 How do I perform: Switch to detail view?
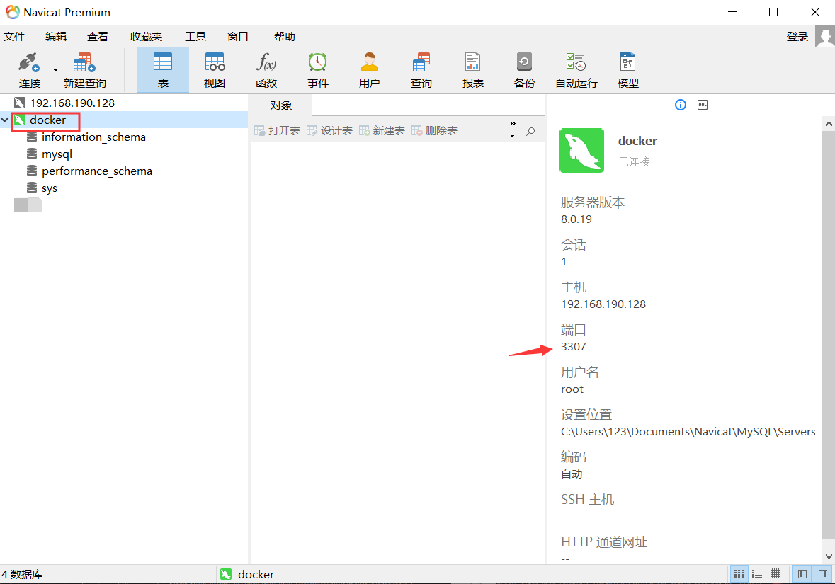776,574
